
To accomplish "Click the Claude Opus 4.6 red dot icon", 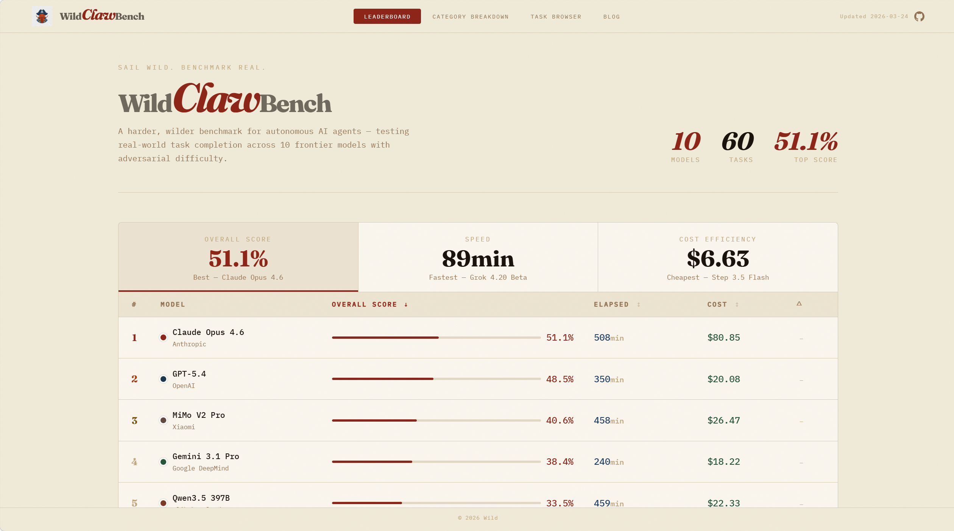I will click(x=163, y=337).
